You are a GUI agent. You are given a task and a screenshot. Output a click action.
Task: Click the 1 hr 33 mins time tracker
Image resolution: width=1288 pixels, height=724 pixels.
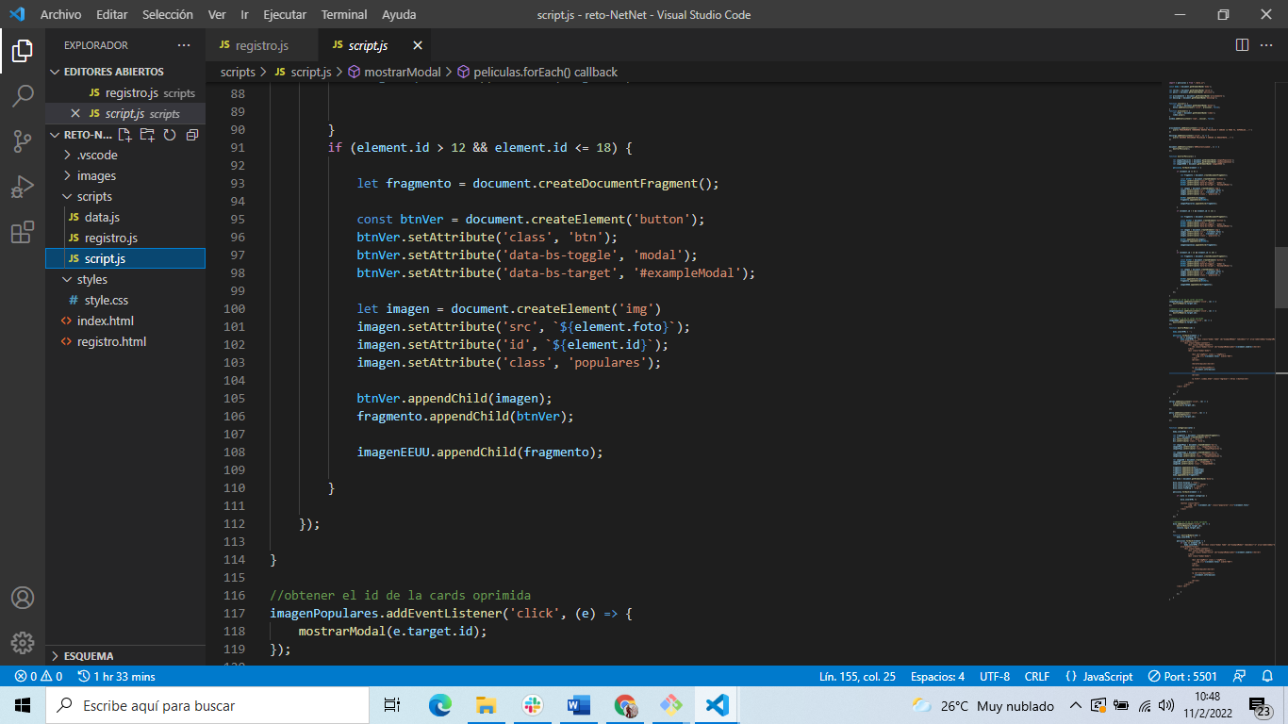coord(117,676)
